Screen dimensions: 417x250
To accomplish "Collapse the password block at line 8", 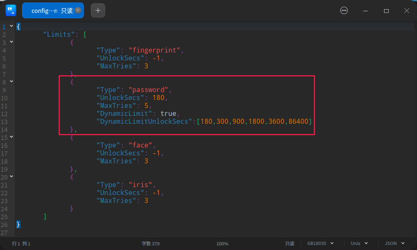I will (x=11, y=81).
